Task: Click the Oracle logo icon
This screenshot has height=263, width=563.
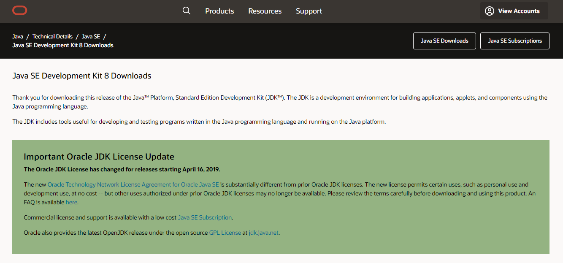Action: [20, 11]
